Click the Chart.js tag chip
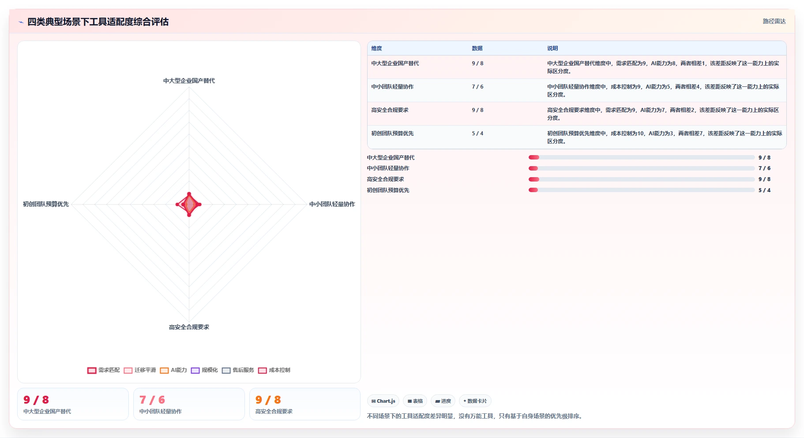 [383, 401]
